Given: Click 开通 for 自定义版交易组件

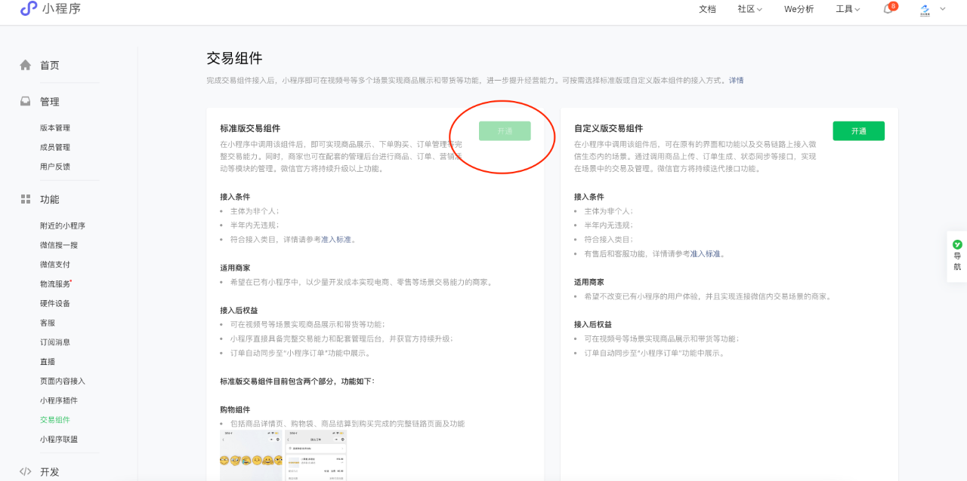Looking at the screenshot, I should coord(858,130).
